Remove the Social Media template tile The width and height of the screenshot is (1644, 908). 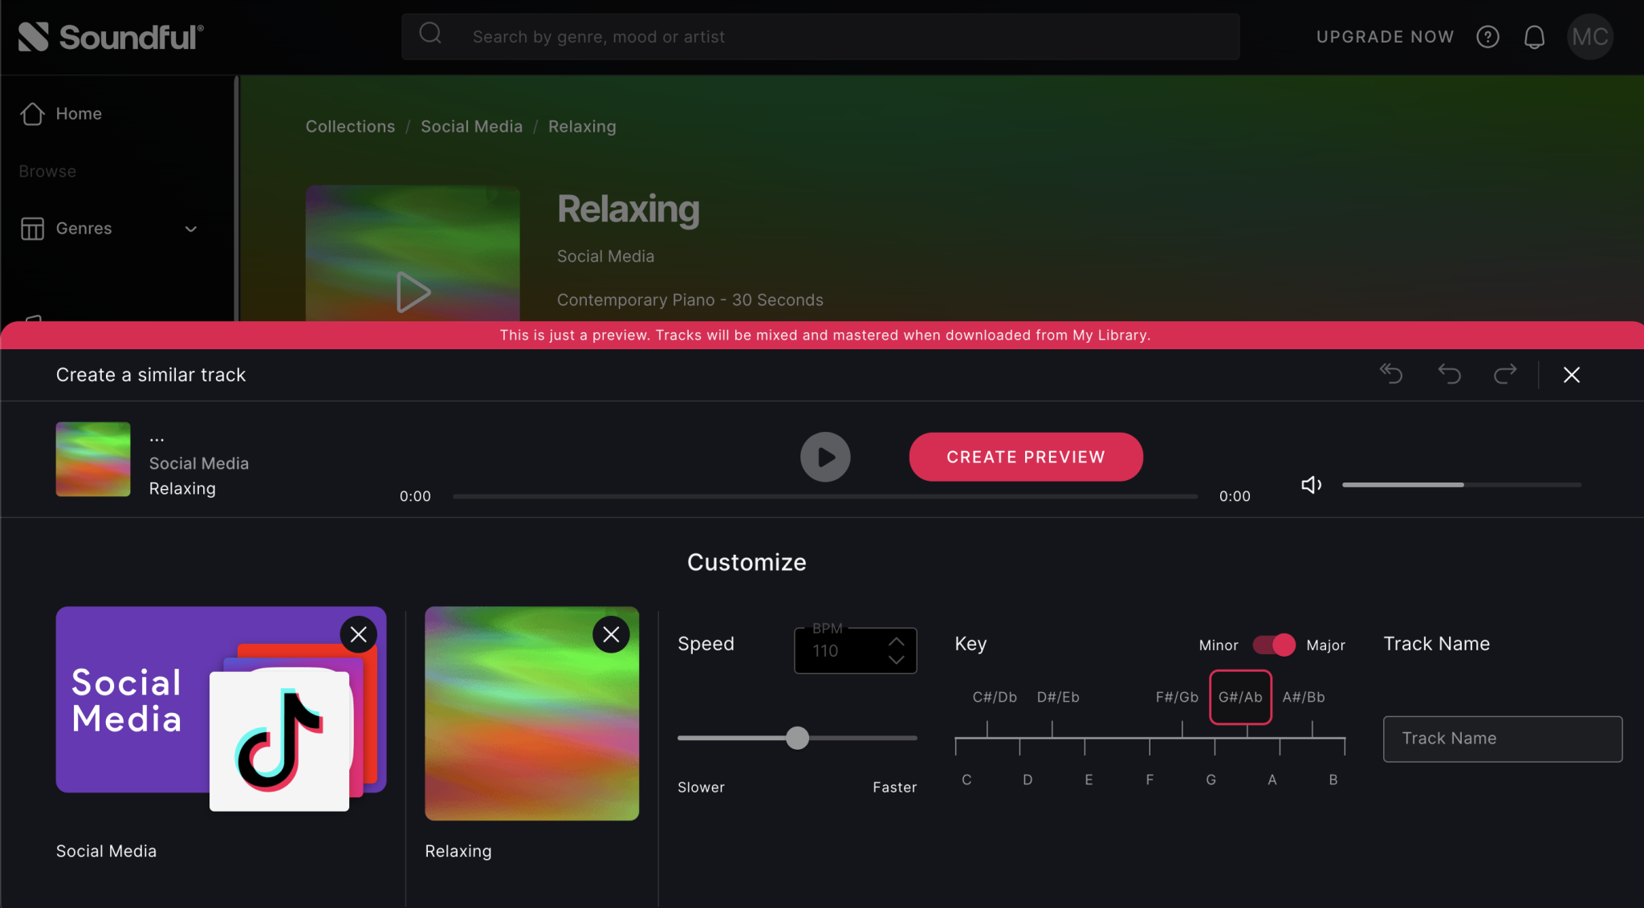click(358, 633)
